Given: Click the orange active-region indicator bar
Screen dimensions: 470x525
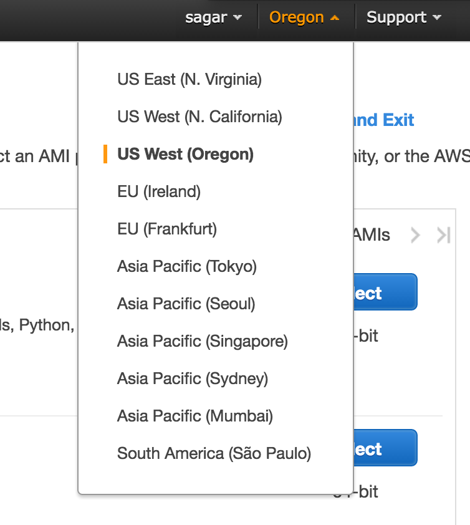Looking at the screenshot, I should (106, 154).
